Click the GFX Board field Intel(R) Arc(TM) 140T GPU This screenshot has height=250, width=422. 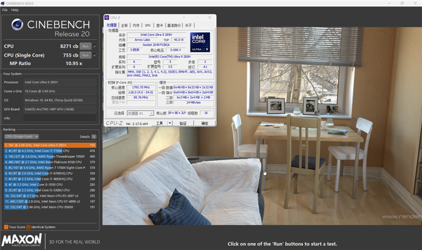click(60, 109)
